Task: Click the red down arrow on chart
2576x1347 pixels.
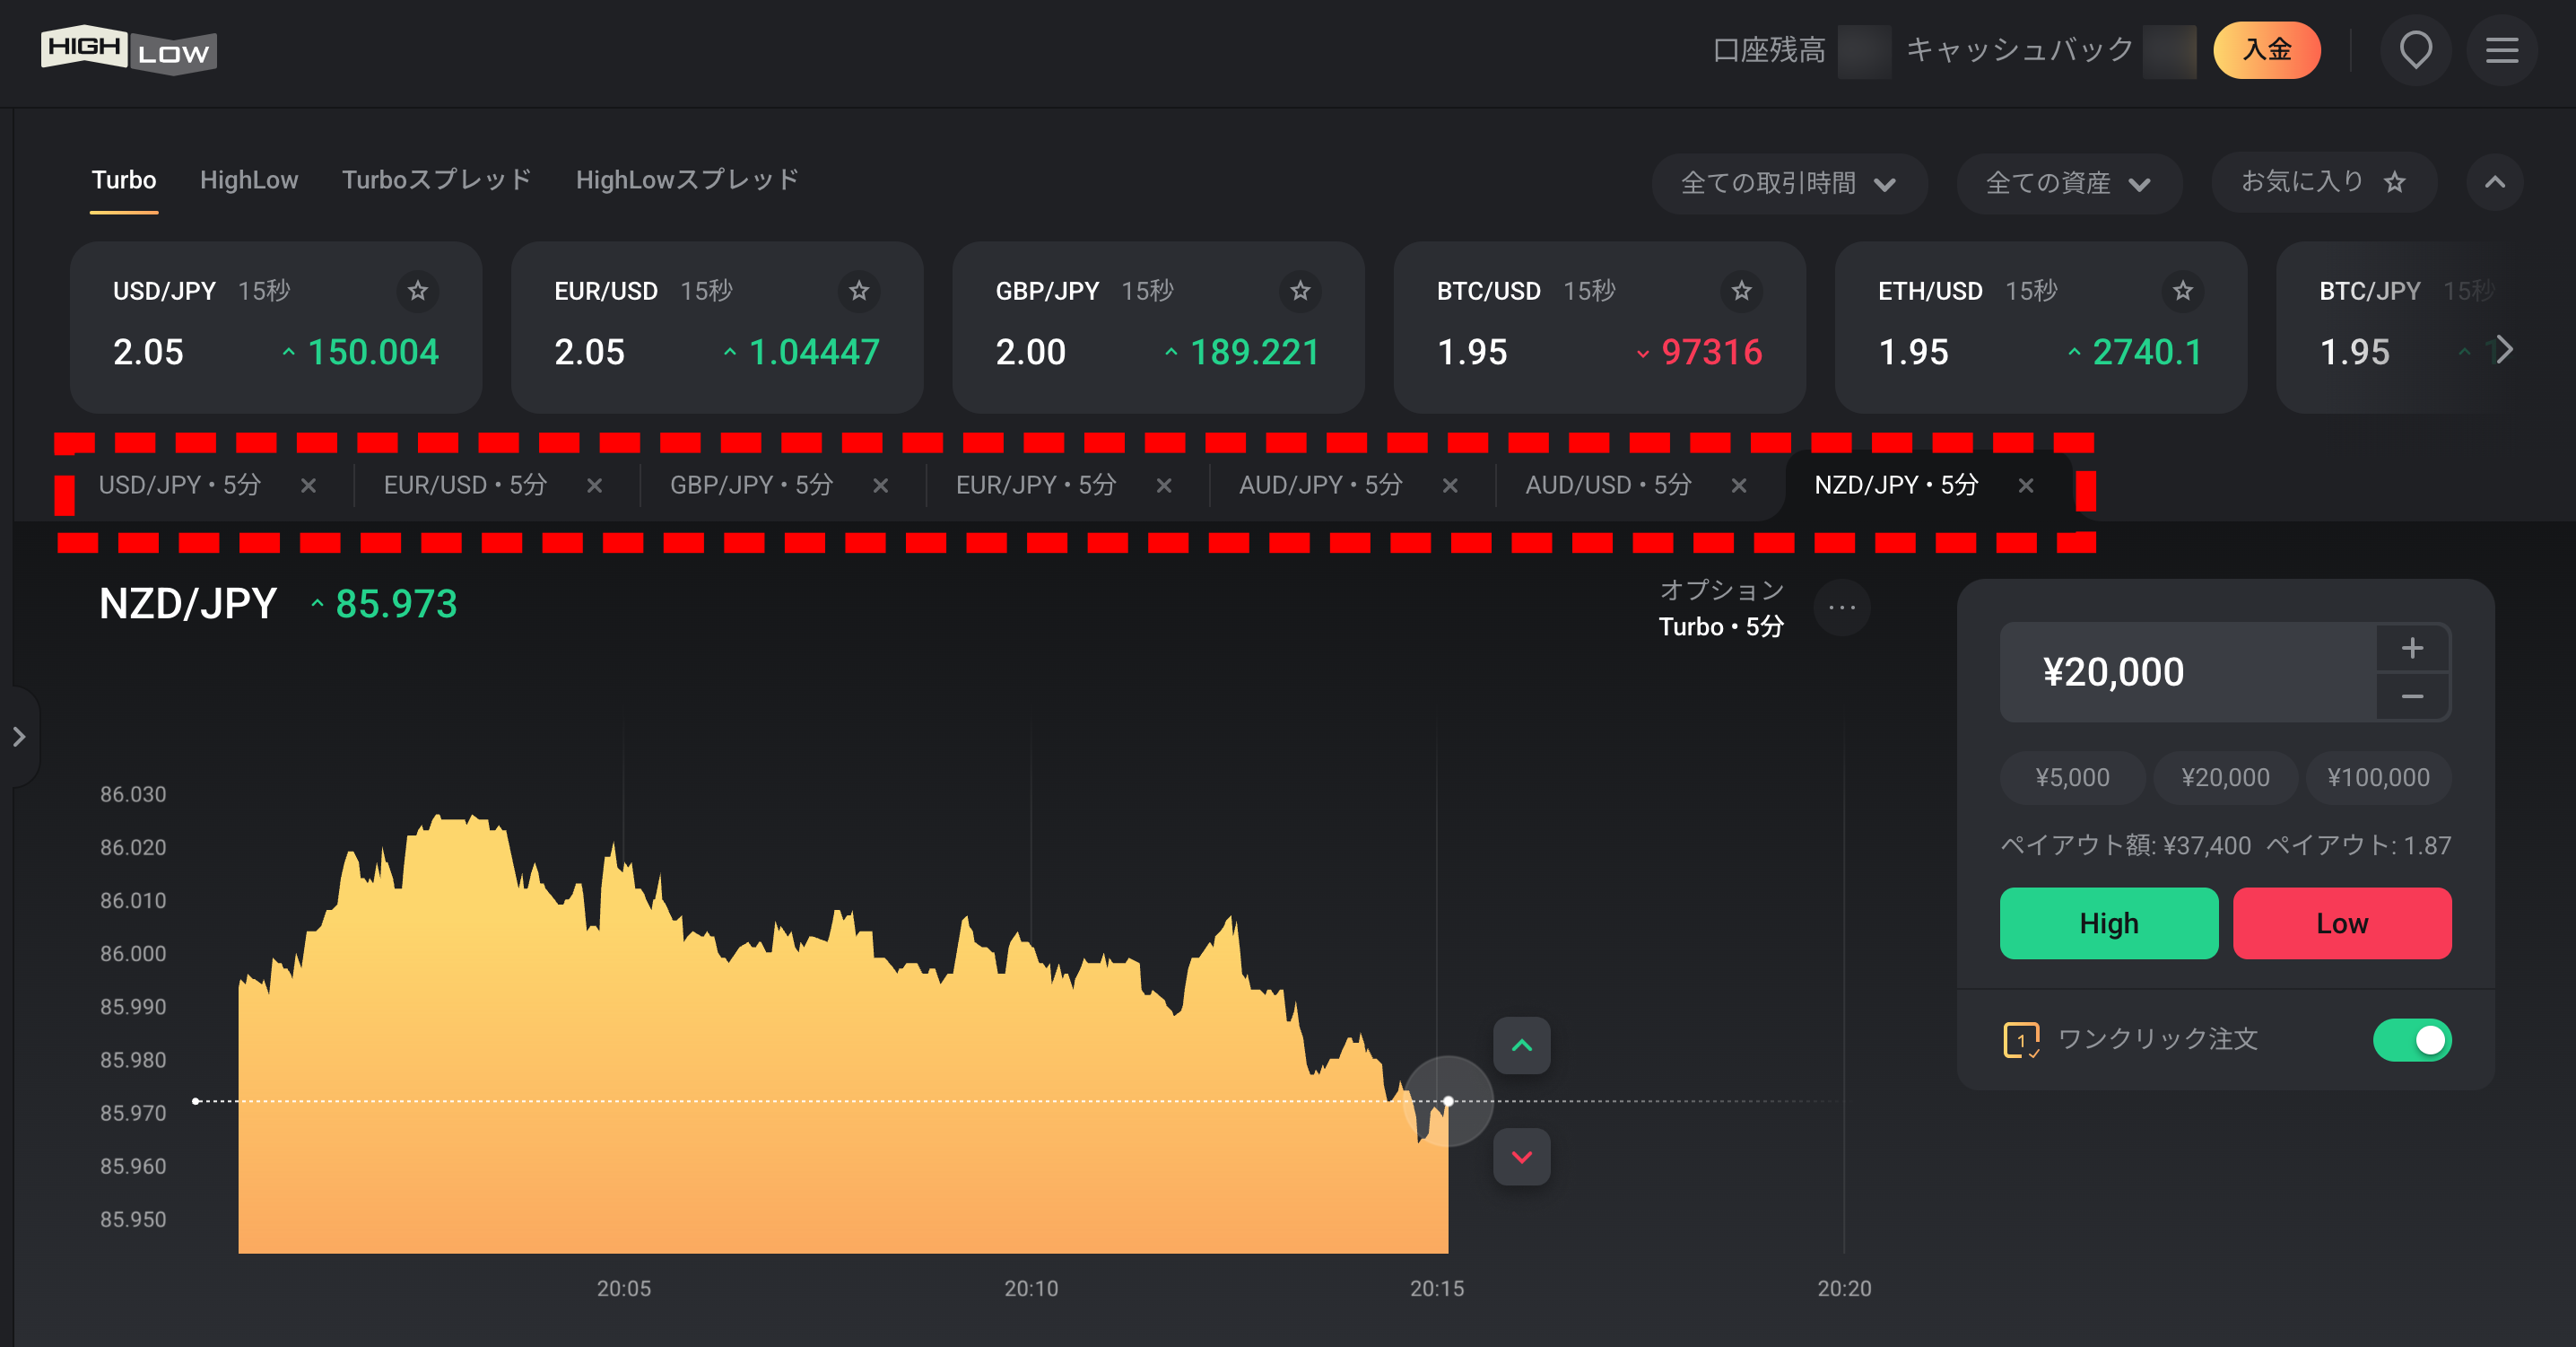Action: click(1522, 1158)
